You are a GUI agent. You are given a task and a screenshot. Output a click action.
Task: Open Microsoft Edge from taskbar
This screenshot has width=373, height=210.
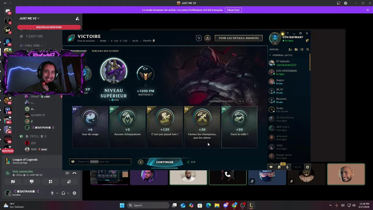[x=208, y=205]
